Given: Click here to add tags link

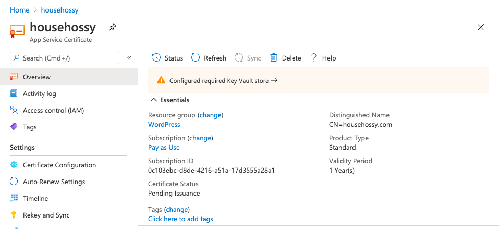Looking at the screenshot, I should [x=180, y=219].
